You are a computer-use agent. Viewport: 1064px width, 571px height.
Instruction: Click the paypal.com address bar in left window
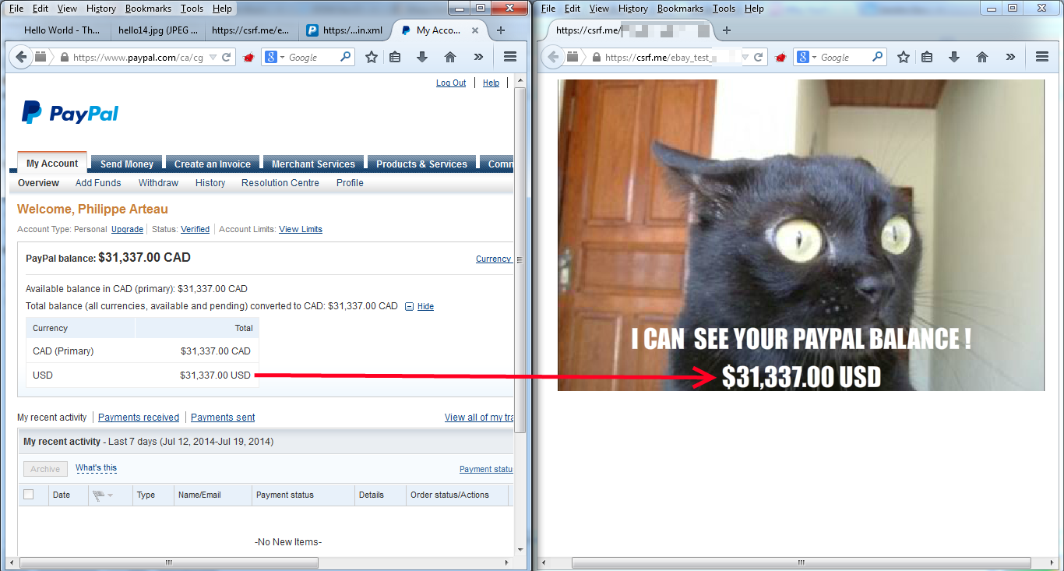click(x=138, y=58)
